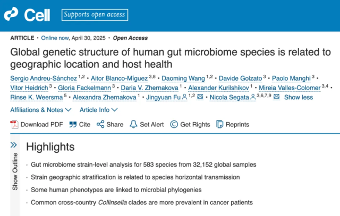Expand the Show Outline sidebar arrows

coord(14,145)
